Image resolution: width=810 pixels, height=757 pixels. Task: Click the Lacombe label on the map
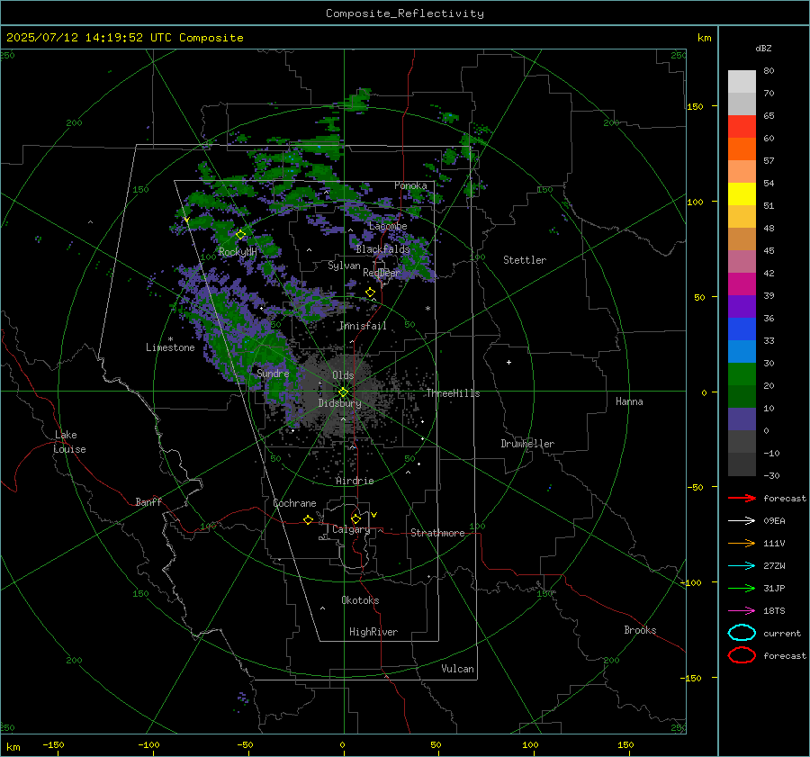pyautogui.click(x=388, y=226)
